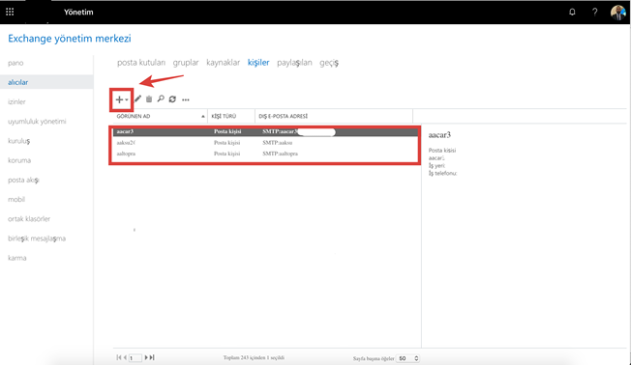Switch to the geçiş tab
The width and height of the screenshot is (631, 365).
coord(329,63)
